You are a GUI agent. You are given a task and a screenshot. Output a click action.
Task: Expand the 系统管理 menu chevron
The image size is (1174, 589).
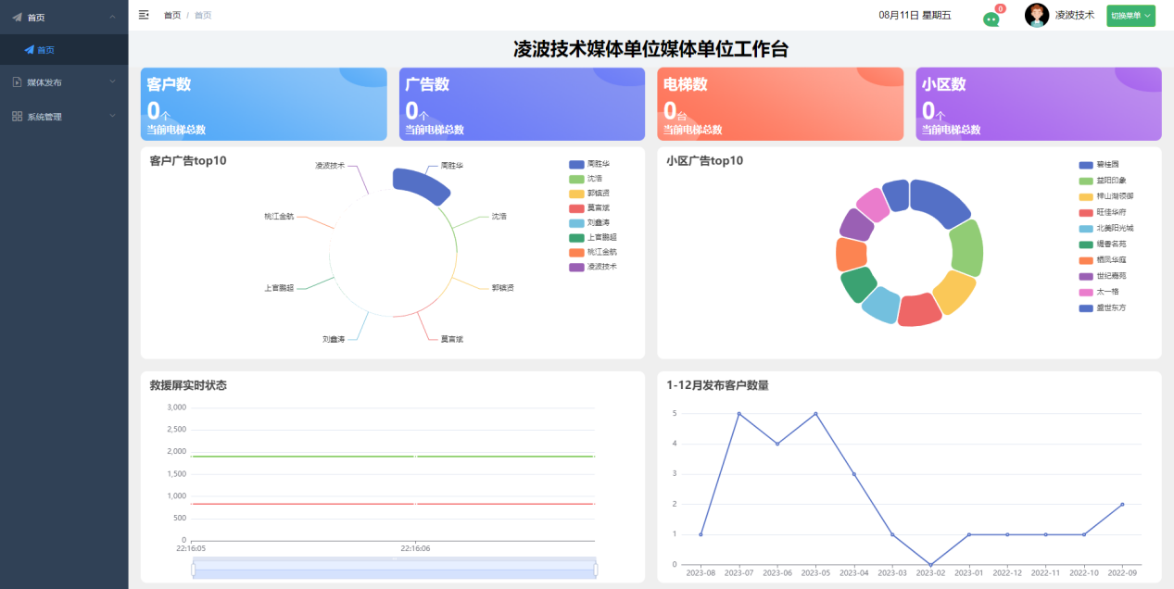[x=112, y=116]
